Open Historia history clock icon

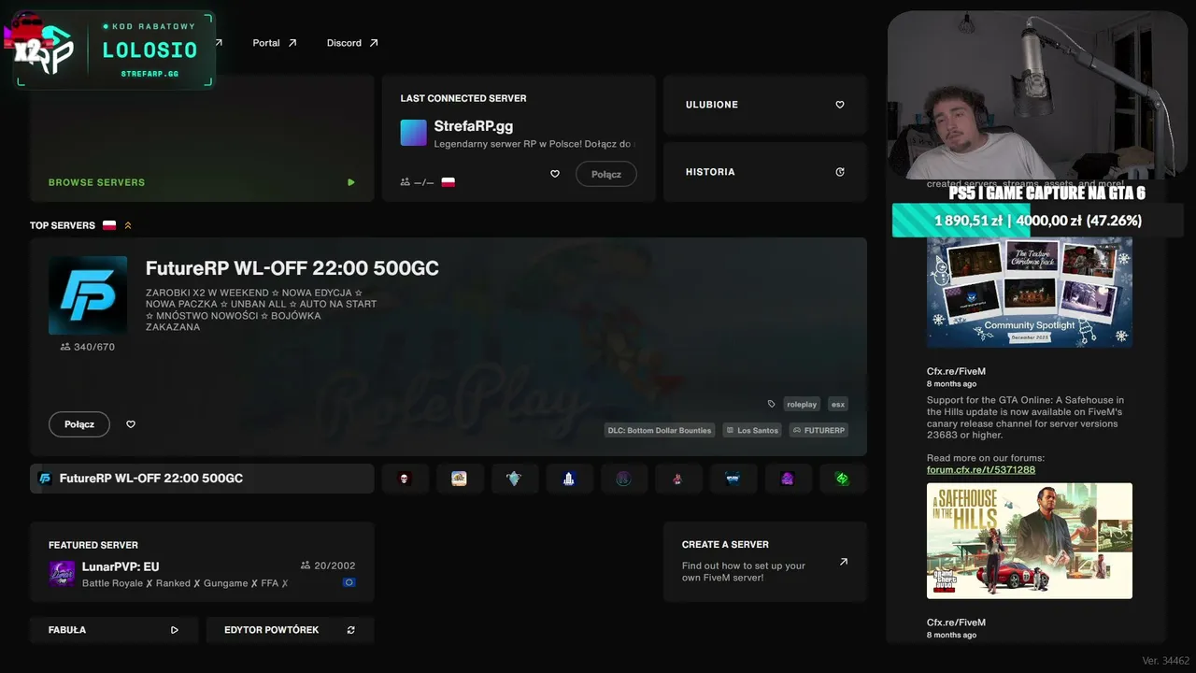click(x=840, y=172)
